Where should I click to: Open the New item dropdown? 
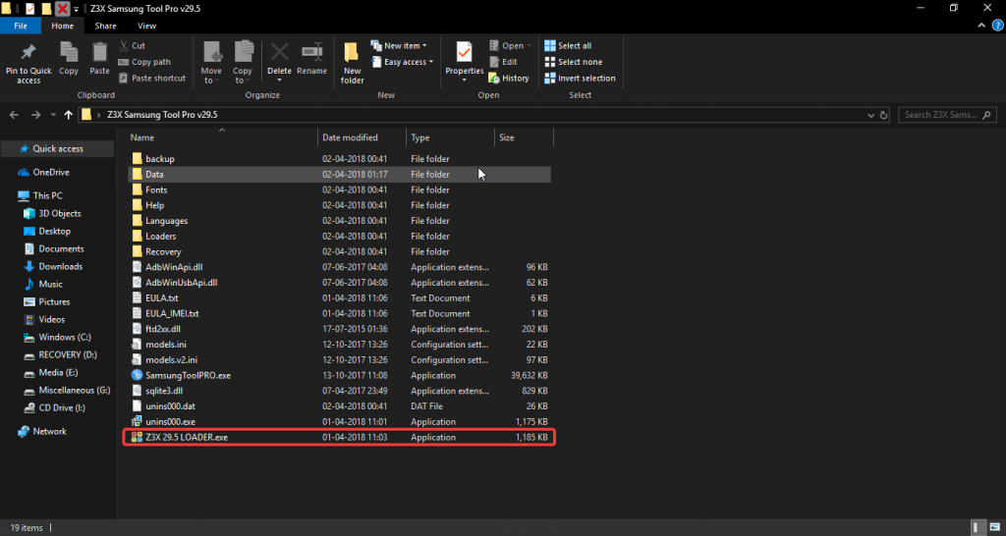tap(399, 45)
